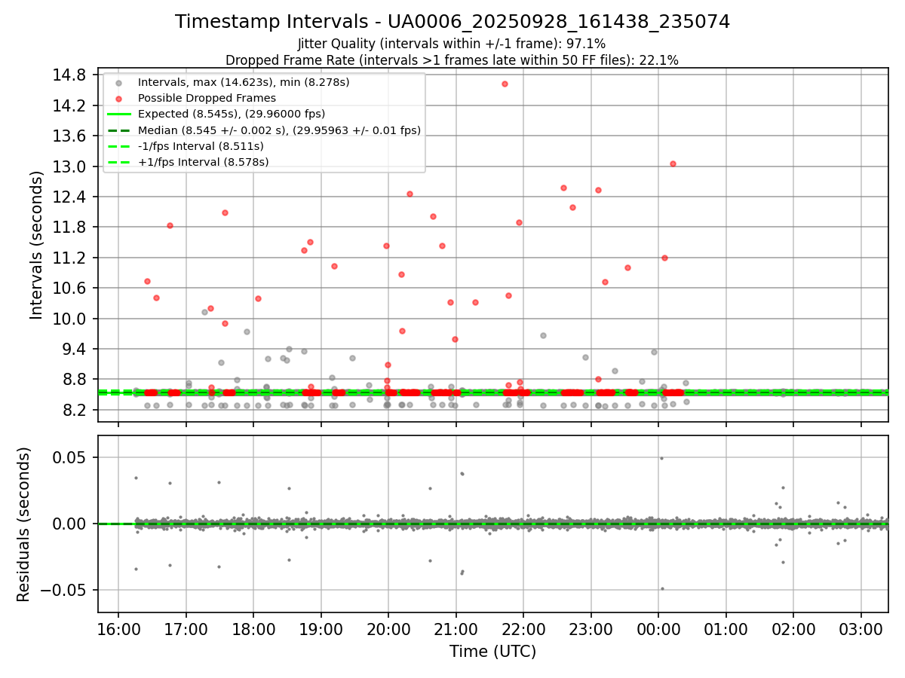Click legend entry 'Intervals, max (14.623s), min (8.278s)'

point(244,81)
